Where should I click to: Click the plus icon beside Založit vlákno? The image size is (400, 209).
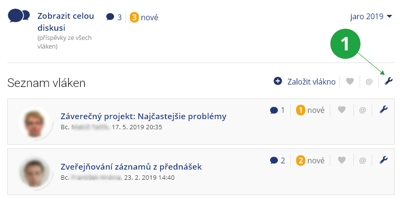(277, 81)
